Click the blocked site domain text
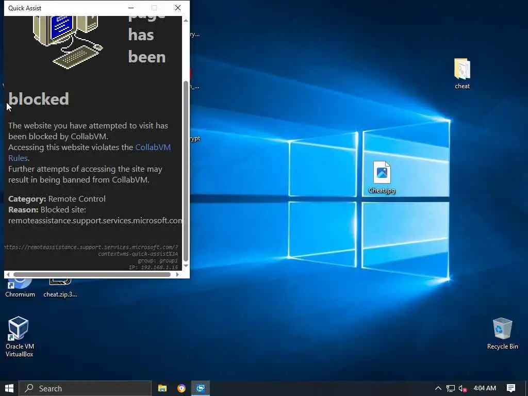528x396 pixels. point(95,221)
